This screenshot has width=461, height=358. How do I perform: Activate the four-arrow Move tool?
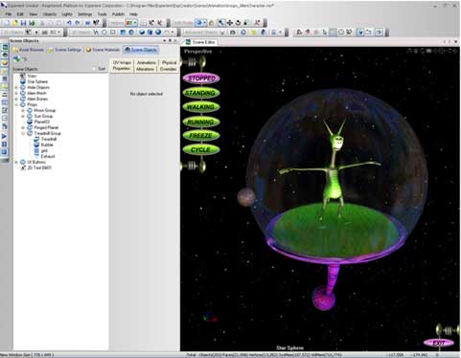[229, 23]
